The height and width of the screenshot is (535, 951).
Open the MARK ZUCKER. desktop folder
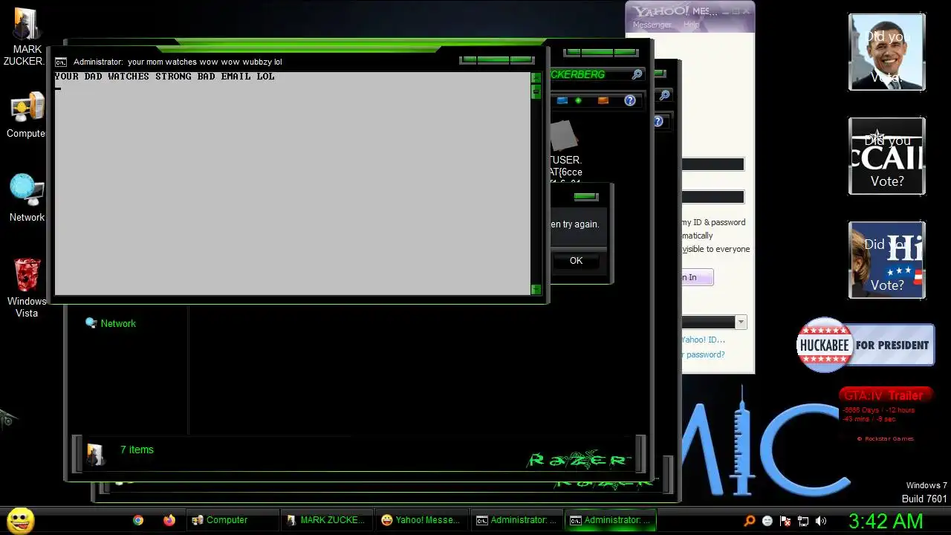pos(27,36)
